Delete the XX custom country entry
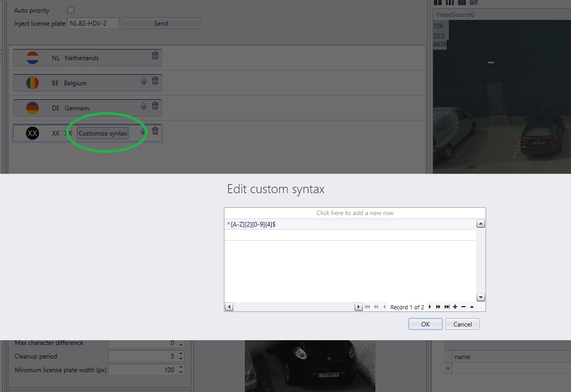This screenshot has height=392, width=571. click(x=155, y=130)
